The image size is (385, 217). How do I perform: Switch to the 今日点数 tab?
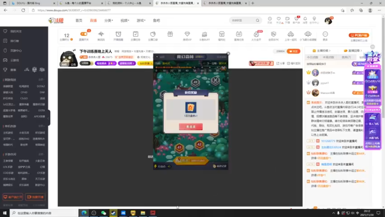pyautogui.click(x=312, y=57)
